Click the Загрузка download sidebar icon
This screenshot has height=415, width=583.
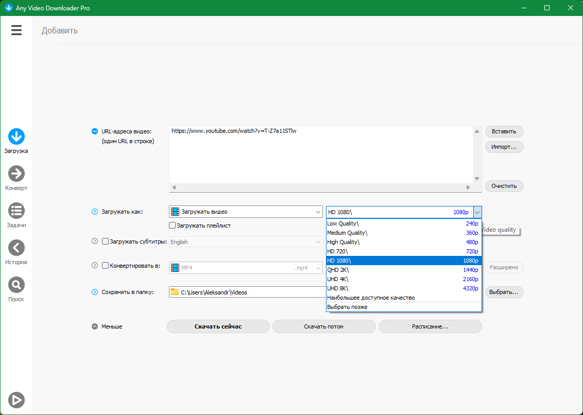tap(16, 136)
